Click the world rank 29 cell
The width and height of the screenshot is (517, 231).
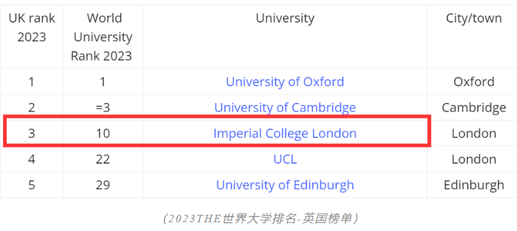(x=103, y=185)
